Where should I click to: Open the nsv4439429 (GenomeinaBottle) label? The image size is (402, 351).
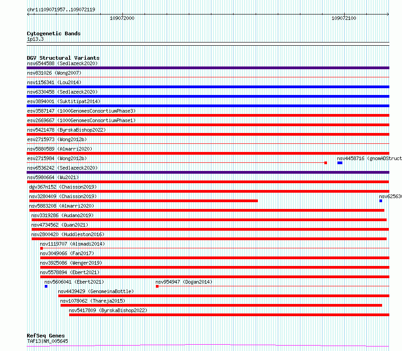point(96,291)
